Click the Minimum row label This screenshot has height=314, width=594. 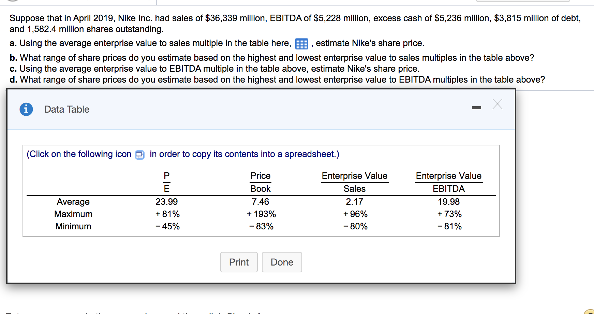[x=73, y=226]
